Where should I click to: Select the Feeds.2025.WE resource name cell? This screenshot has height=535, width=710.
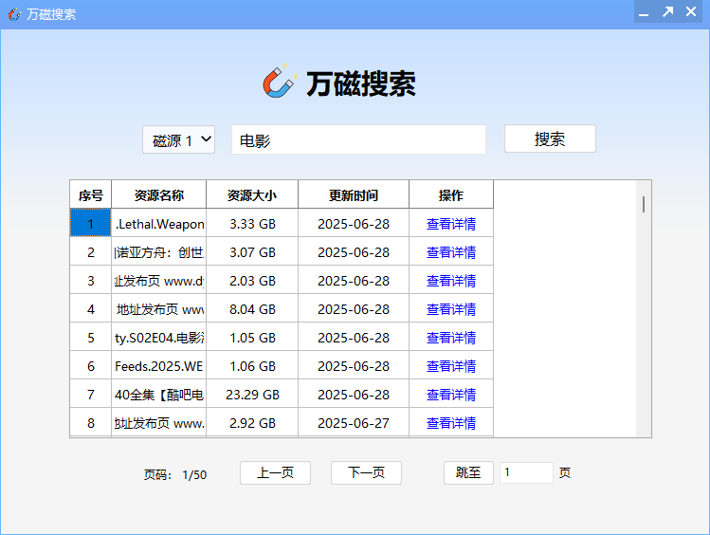(158, 366)
